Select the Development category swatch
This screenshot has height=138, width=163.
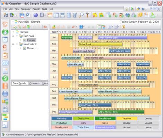[62, 127]
